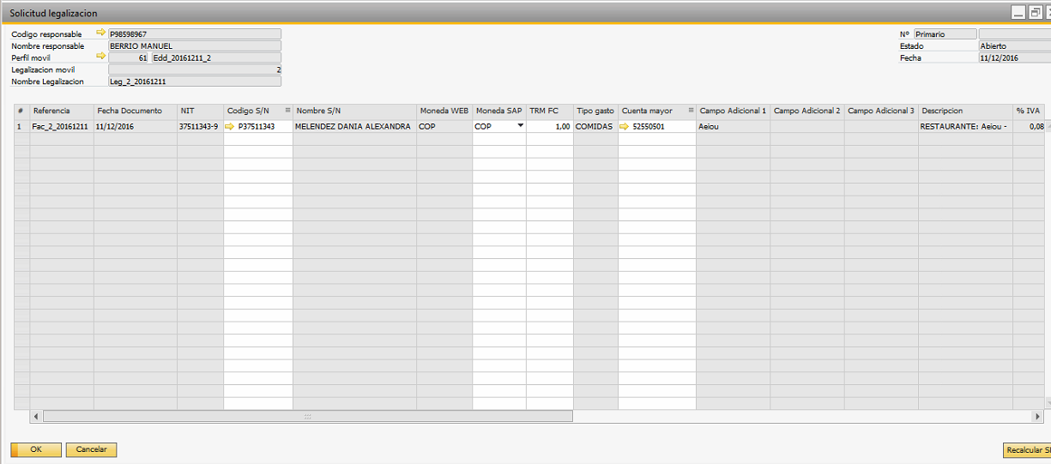The image size is (1051, 464).
Task: Click the Tipo gasto column header
Action: [x=595, y=111]
